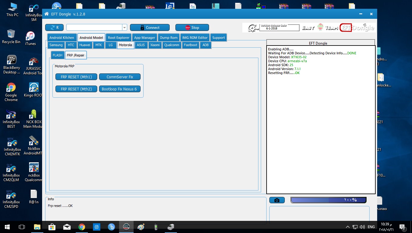Select the Android Model tab

pyautogui.click(x=91, y=38)
